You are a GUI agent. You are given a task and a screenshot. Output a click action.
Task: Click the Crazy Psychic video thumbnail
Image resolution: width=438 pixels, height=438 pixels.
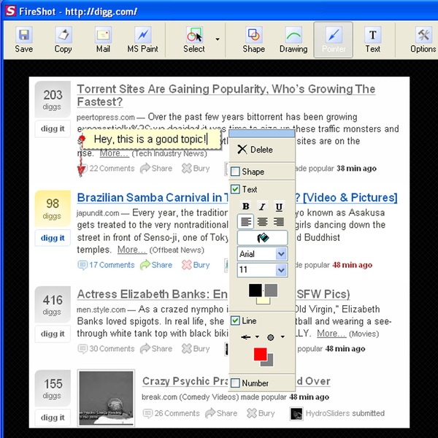pos(106,398)
